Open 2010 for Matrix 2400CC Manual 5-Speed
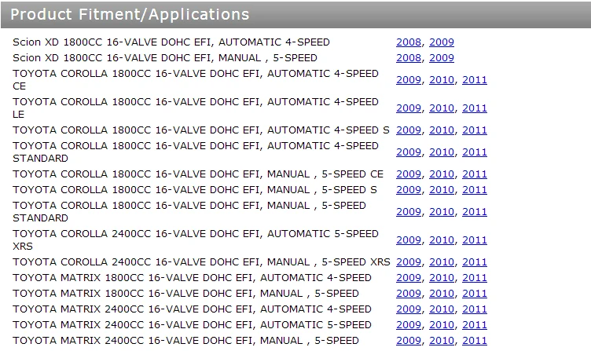591x351 pixels. [x=442, y=341]
